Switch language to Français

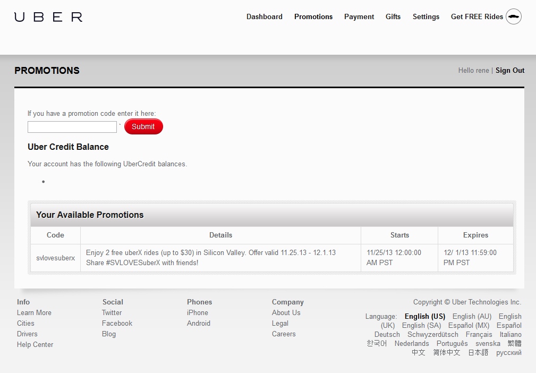(x=479, y=334)
